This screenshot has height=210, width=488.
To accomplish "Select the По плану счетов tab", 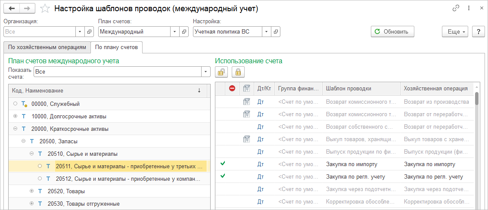I will tap(116, 47).
